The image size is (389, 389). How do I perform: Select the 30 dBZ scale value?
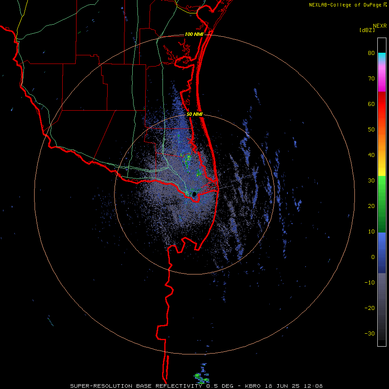point(371,180)
